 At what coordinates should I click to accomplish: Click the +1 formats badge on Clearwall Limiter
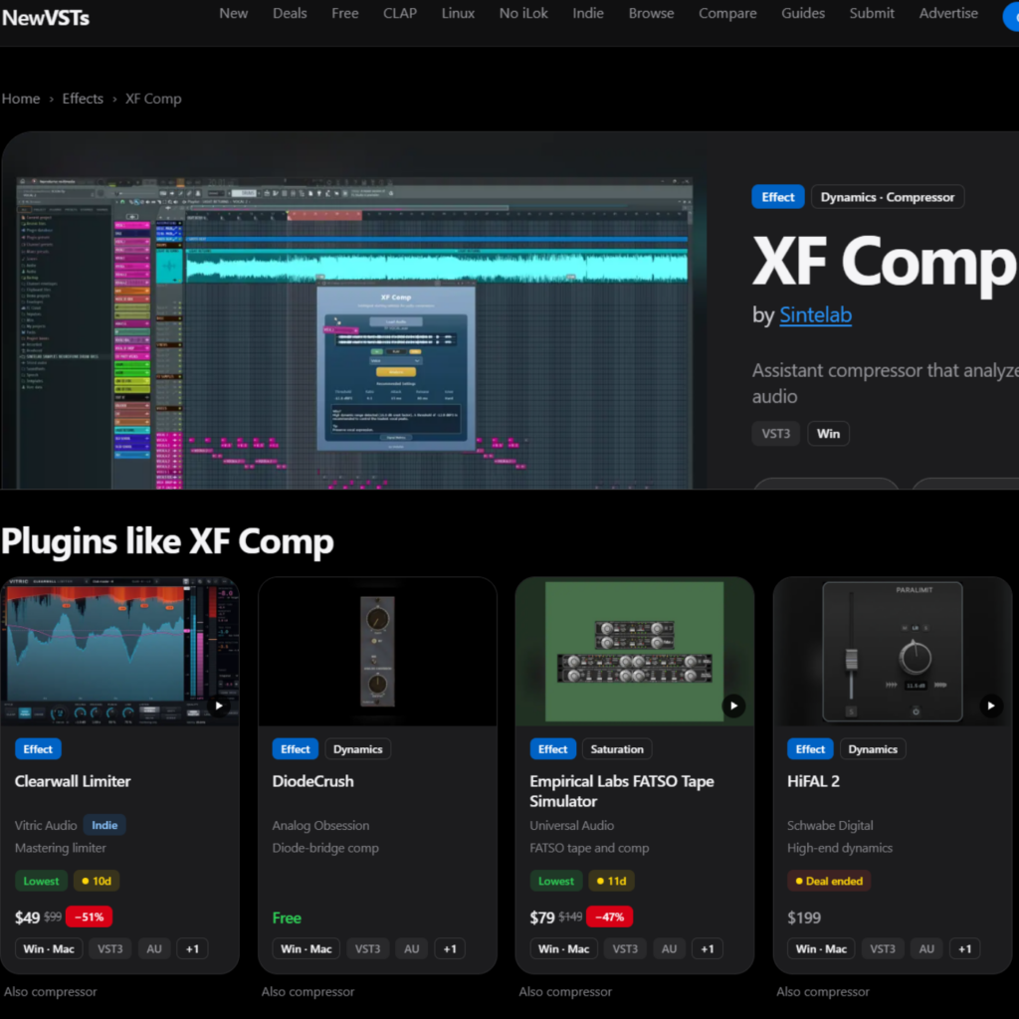coord(192,948)
